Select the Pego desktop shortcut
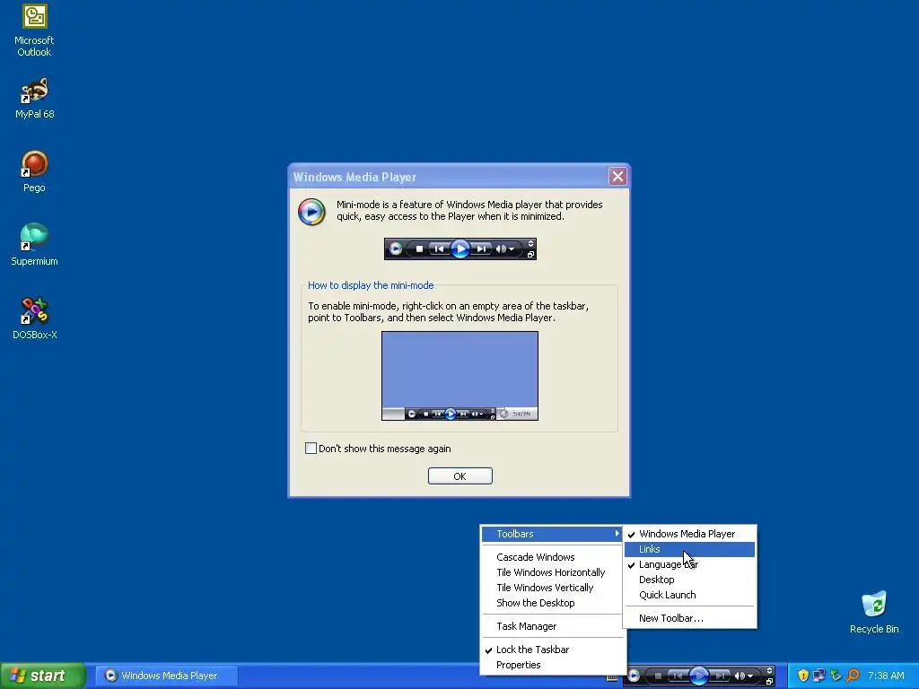The width and height of the screenshot is (919, 689). click(x=34, y=171)
